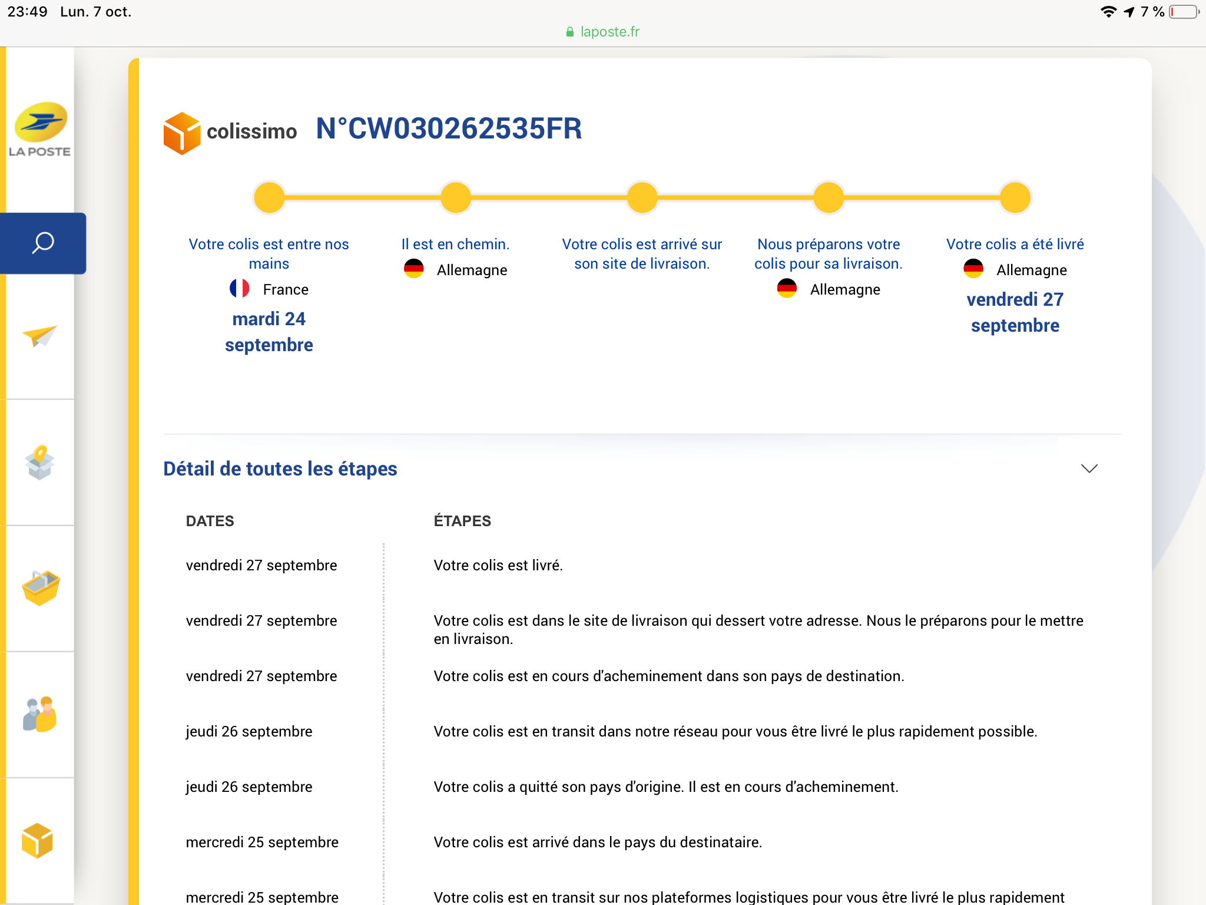Click the Votre colis est livré row
1206x905 pixels.
pyautogui.click(x=498, y=565)
